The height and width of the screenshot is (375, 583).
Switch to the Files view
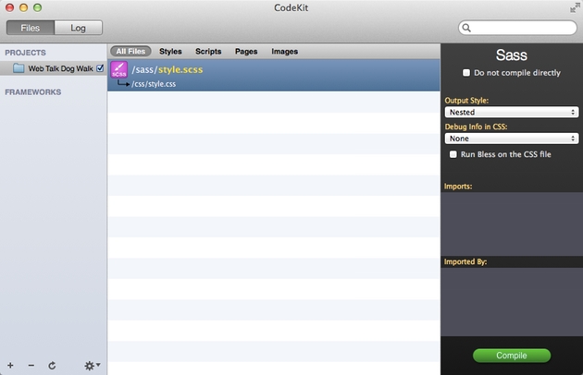(31, 28)
